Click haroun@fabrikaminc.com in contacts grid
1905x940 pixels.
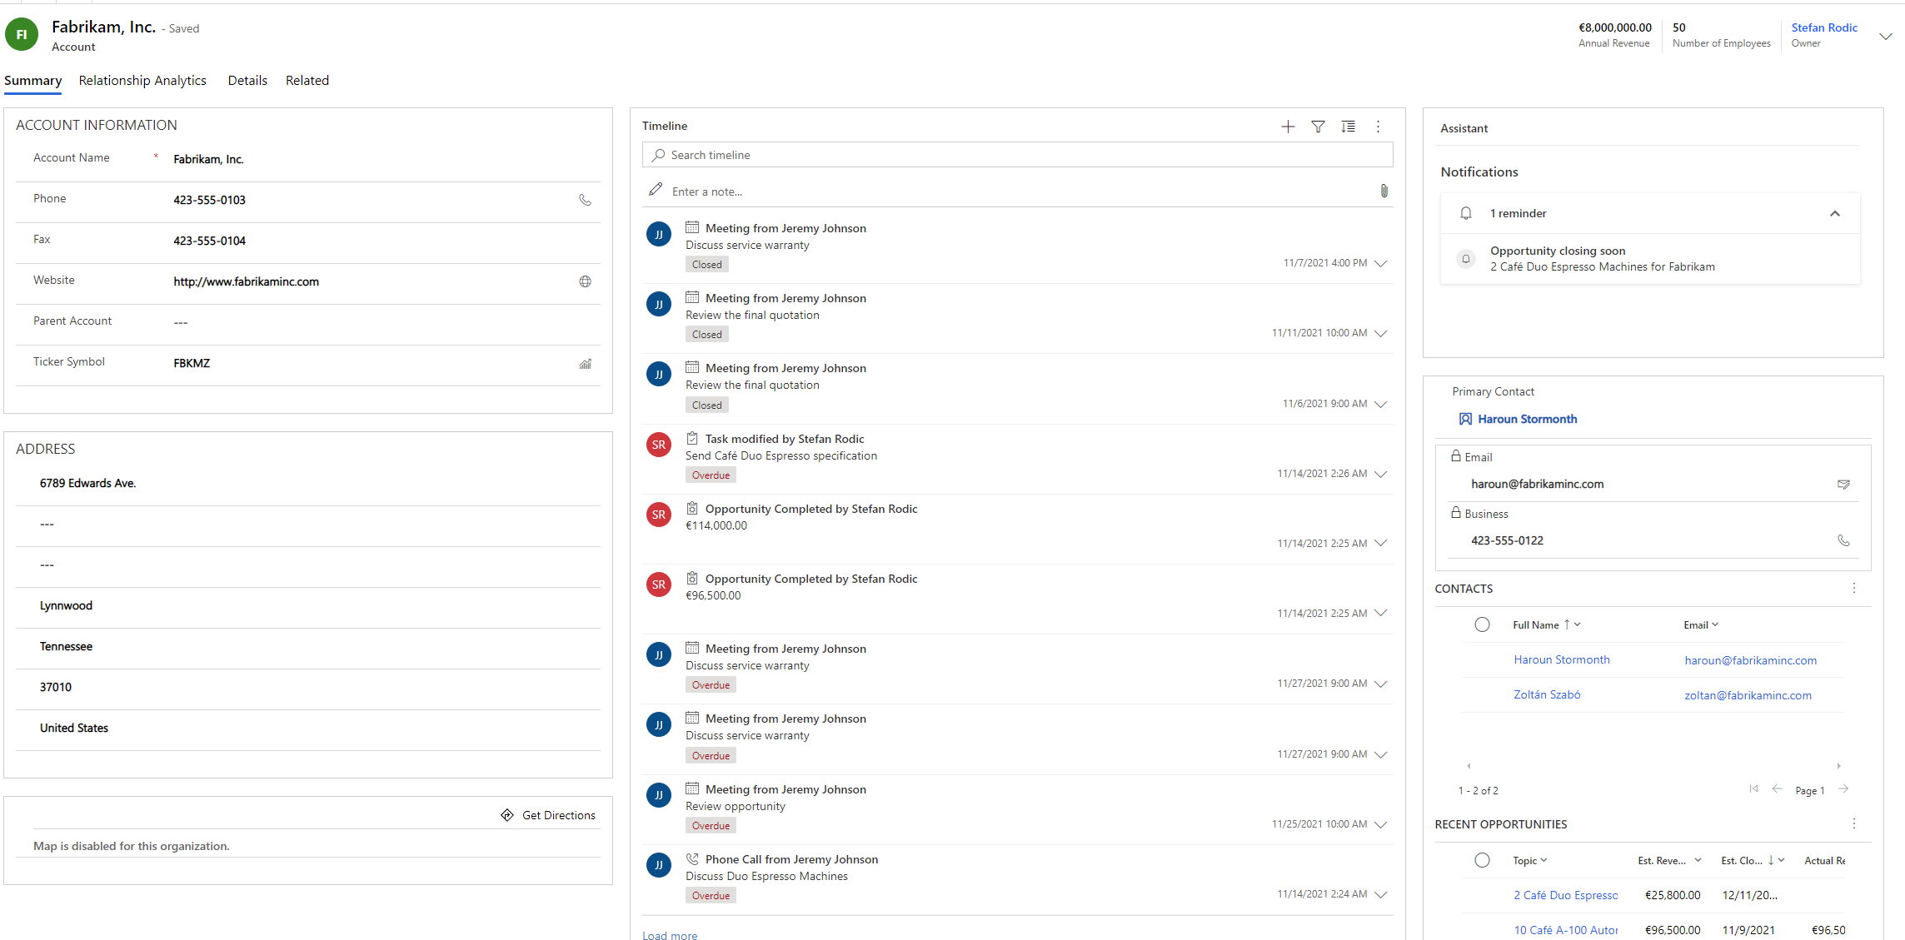tap(1750, 660)
